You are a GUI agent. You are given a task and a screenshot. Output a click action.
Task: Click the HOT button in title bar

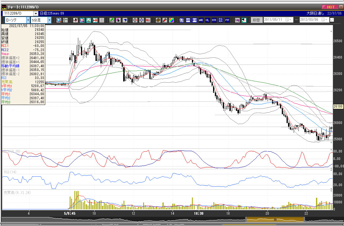(331, 7)
